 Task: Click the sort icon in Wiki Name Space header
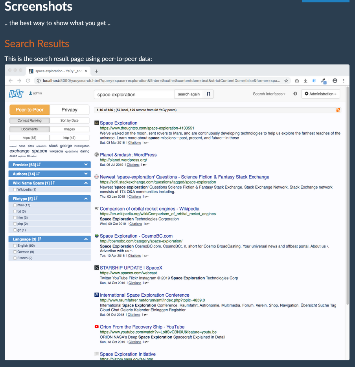tap(53, 183)
